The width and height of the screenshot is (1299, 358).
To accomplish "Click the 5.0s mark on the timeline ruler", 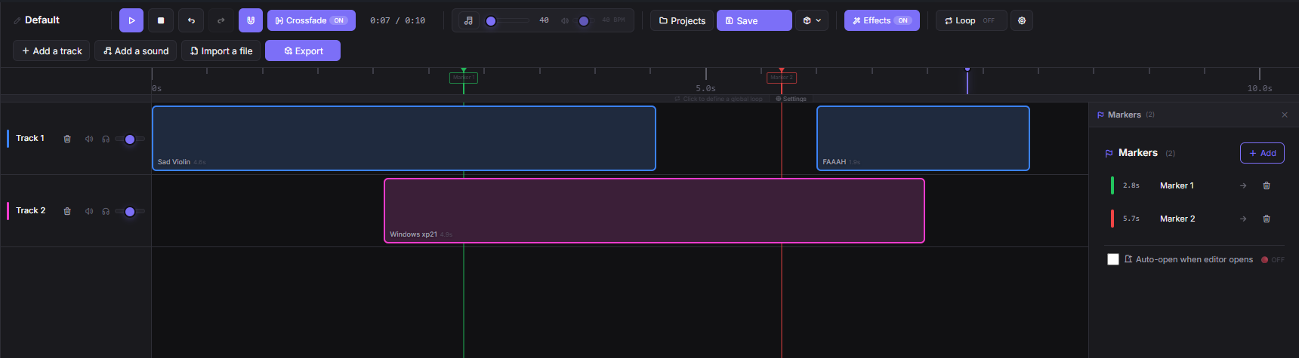I will pyautogui.click(x=705, y=88).
